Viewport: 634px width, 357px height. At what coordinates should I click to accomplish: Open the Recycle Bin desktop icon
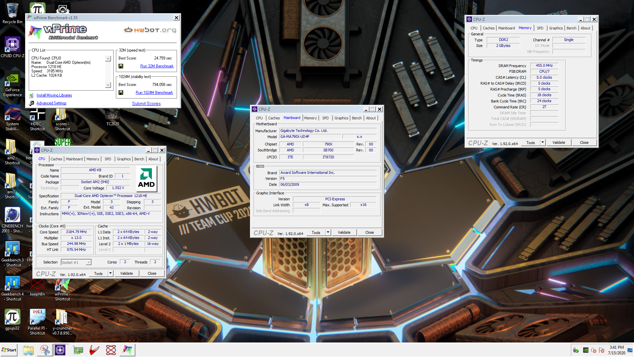tap(12, 13)
